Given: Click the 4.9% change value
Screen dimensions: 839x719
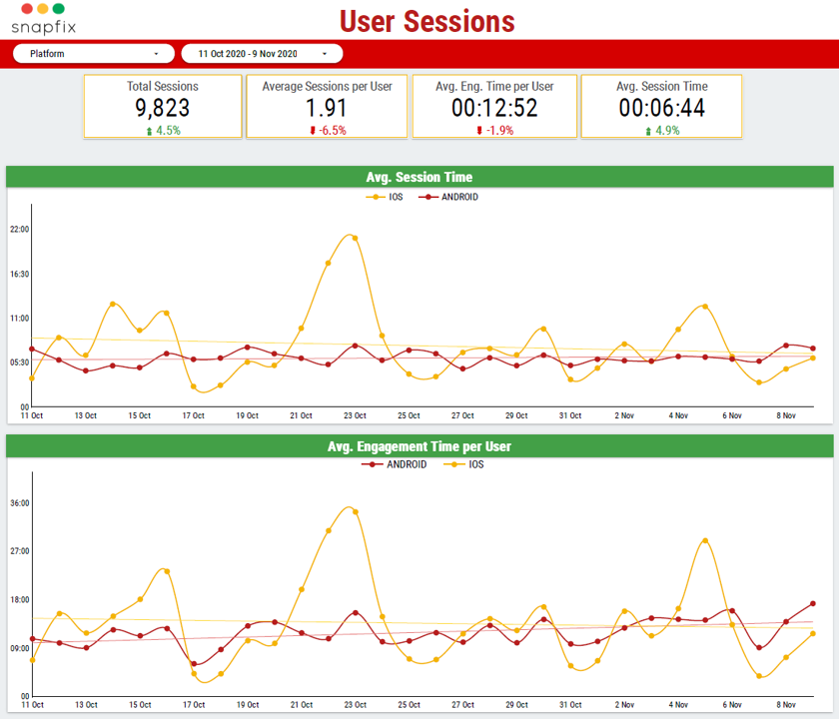Looking at the screenshot, I should click(667, 131).
